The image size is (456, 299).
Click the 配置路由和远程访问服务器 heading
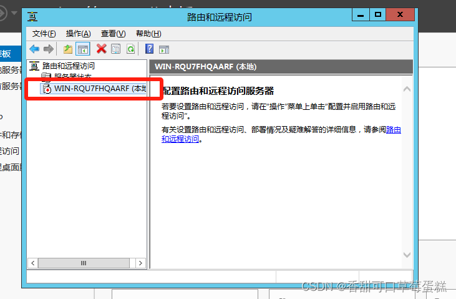(x=218, y=91)
